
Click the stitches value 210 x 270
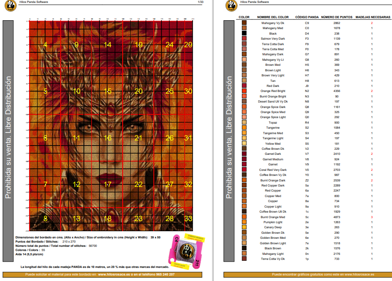[x=69, y=241]
